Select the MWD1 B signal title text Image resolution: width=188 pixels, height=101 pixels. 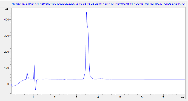click(99, 4)
